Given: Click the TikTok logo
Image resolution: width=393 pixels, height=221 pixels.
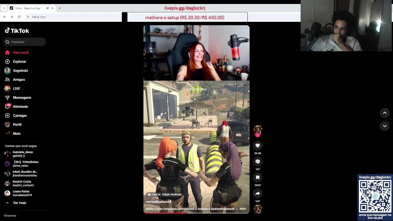Looking at the screenshot, I should (17, 30).
